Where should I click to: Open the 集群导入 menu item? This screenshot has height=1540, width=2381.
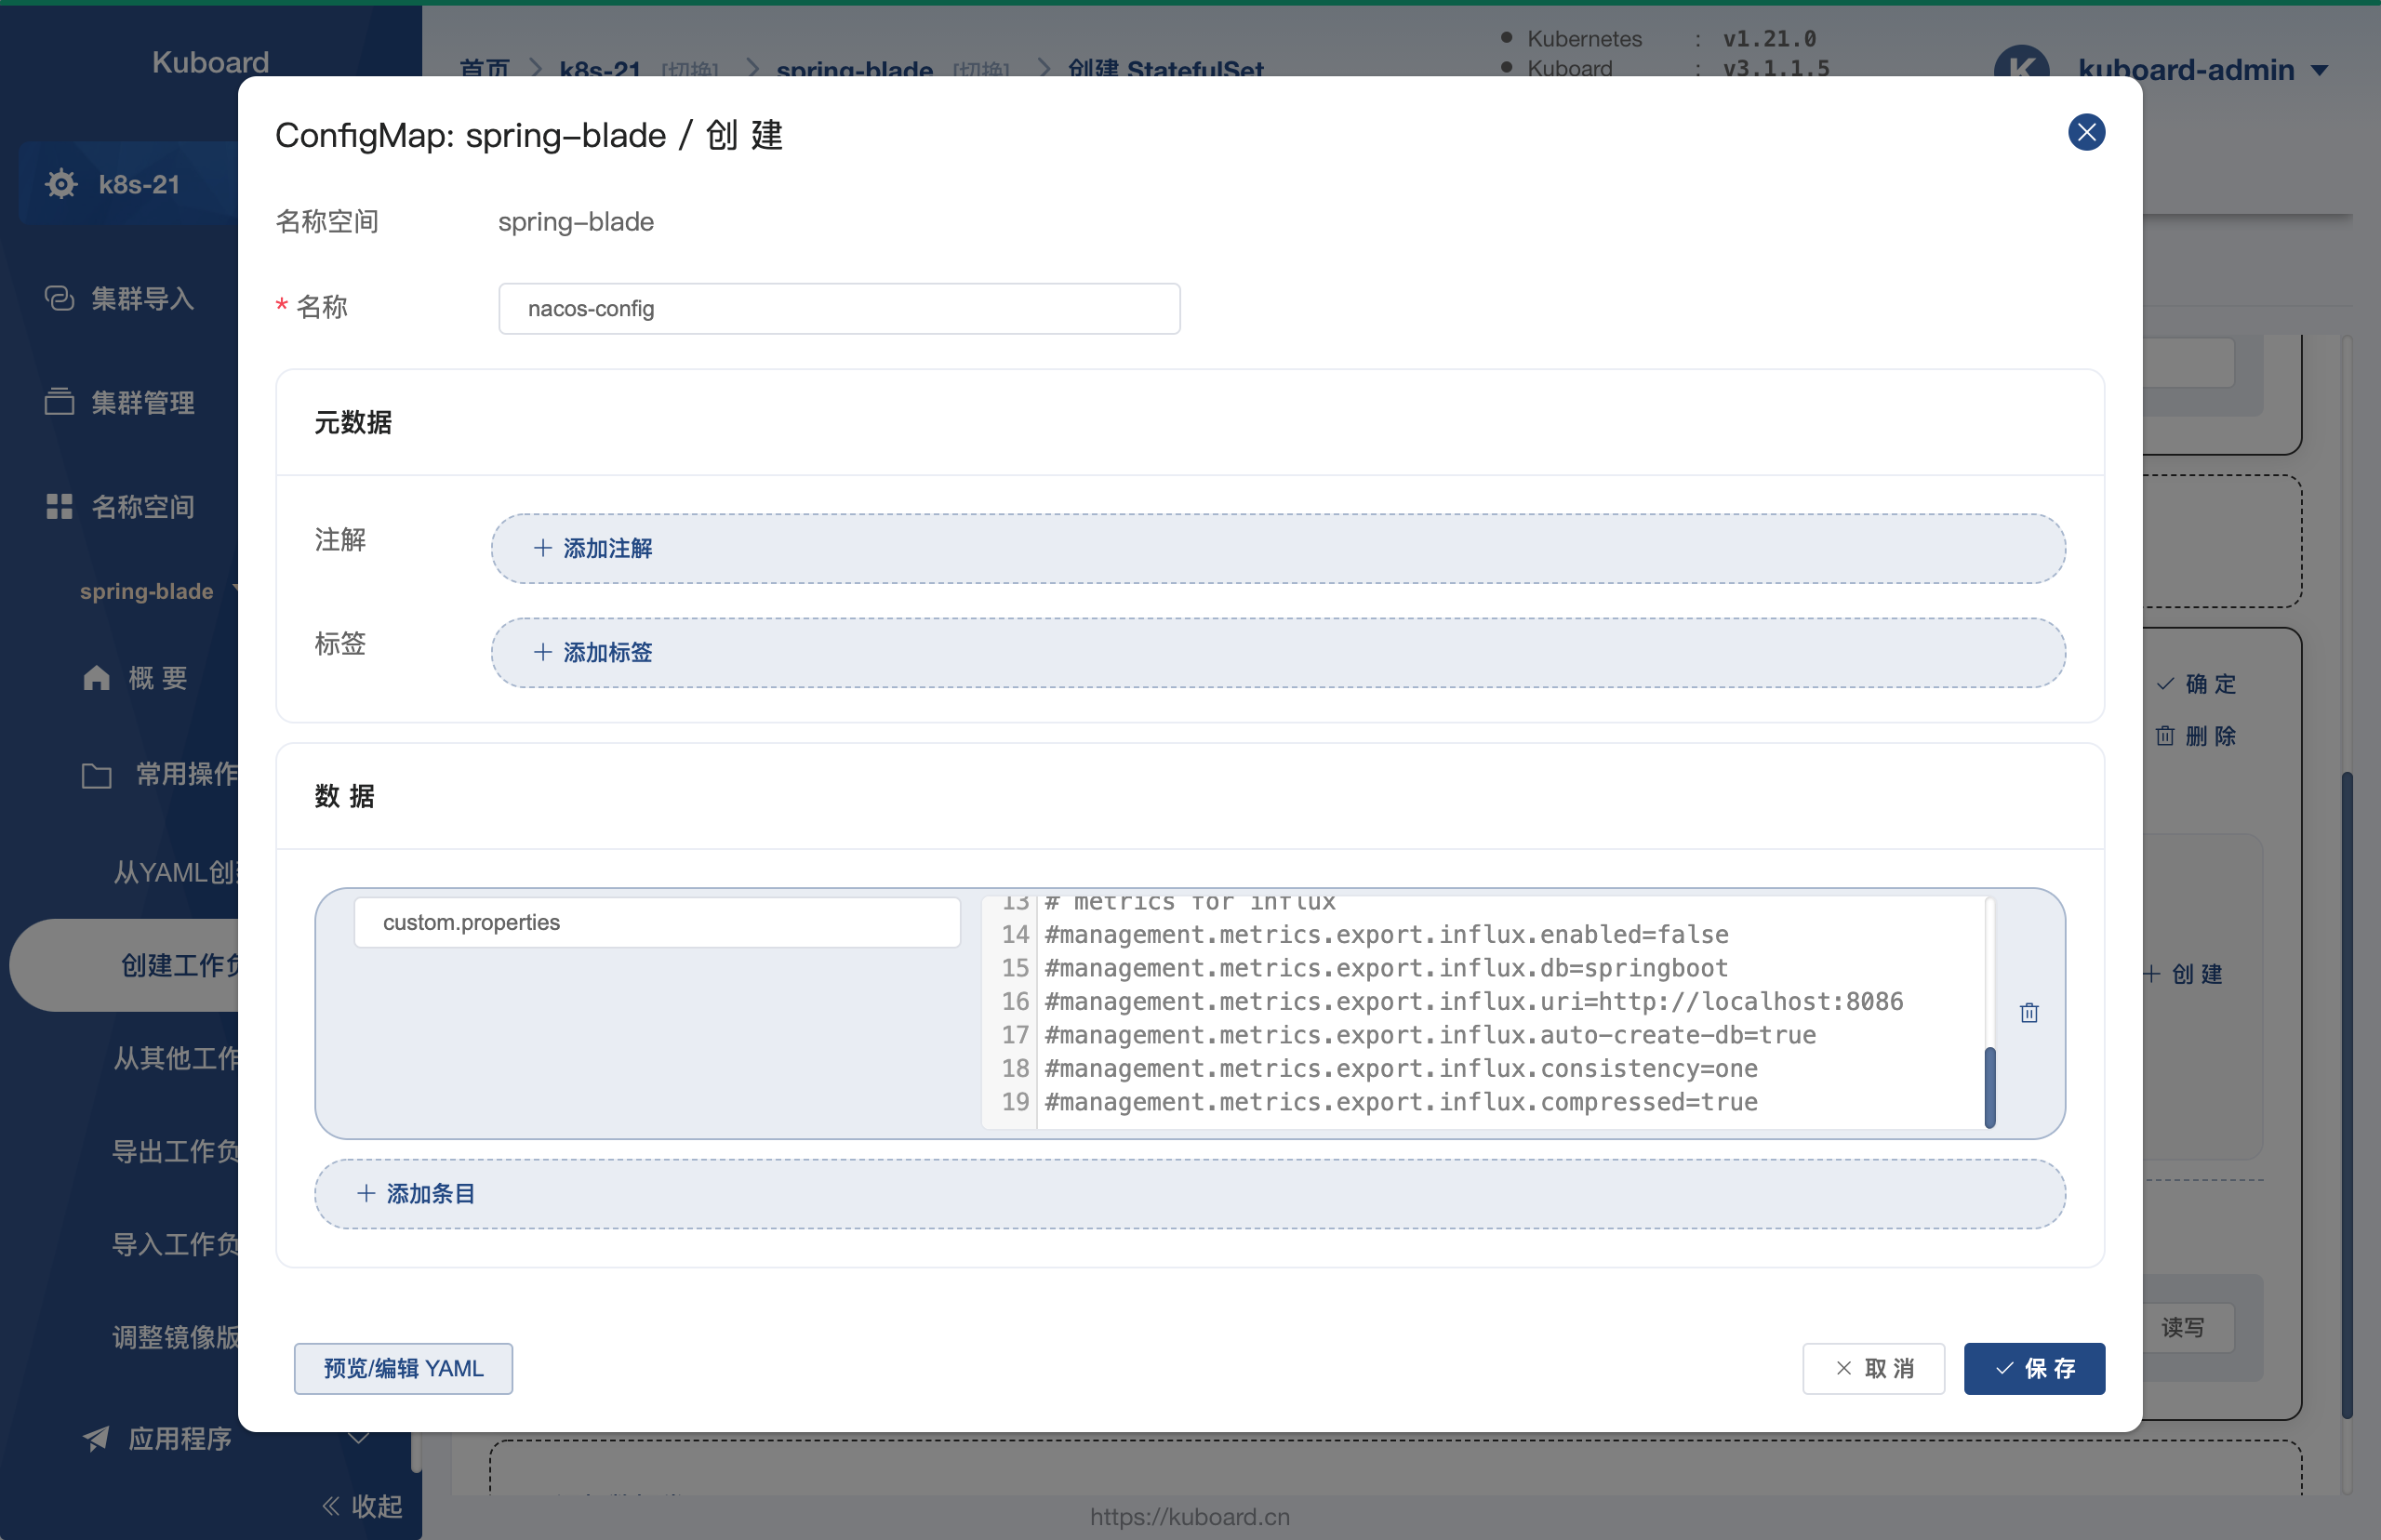142,298
